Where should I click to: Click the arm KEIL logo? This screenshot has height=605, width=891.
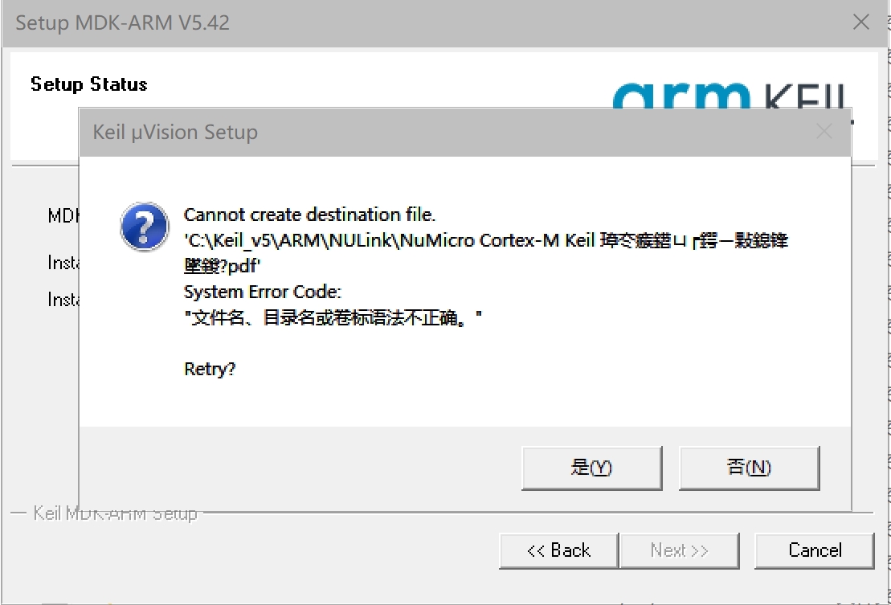point(733,96)
